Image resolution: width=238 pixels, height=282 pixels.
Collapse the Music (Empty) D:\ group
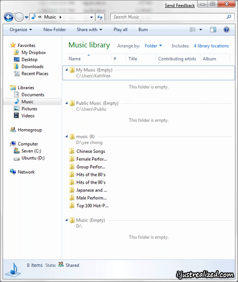click(x=67, y=220)
